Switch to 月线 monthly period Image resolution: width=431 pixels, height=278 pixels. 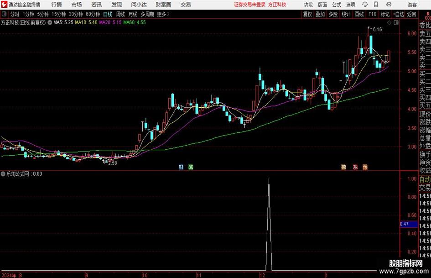click(x=133, y=14)
